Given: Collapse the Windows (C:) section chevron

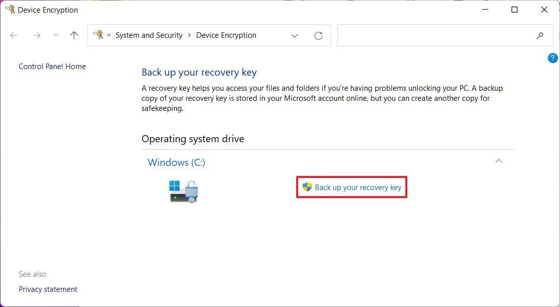Looking at the screenshot, I should coord(499,161).
